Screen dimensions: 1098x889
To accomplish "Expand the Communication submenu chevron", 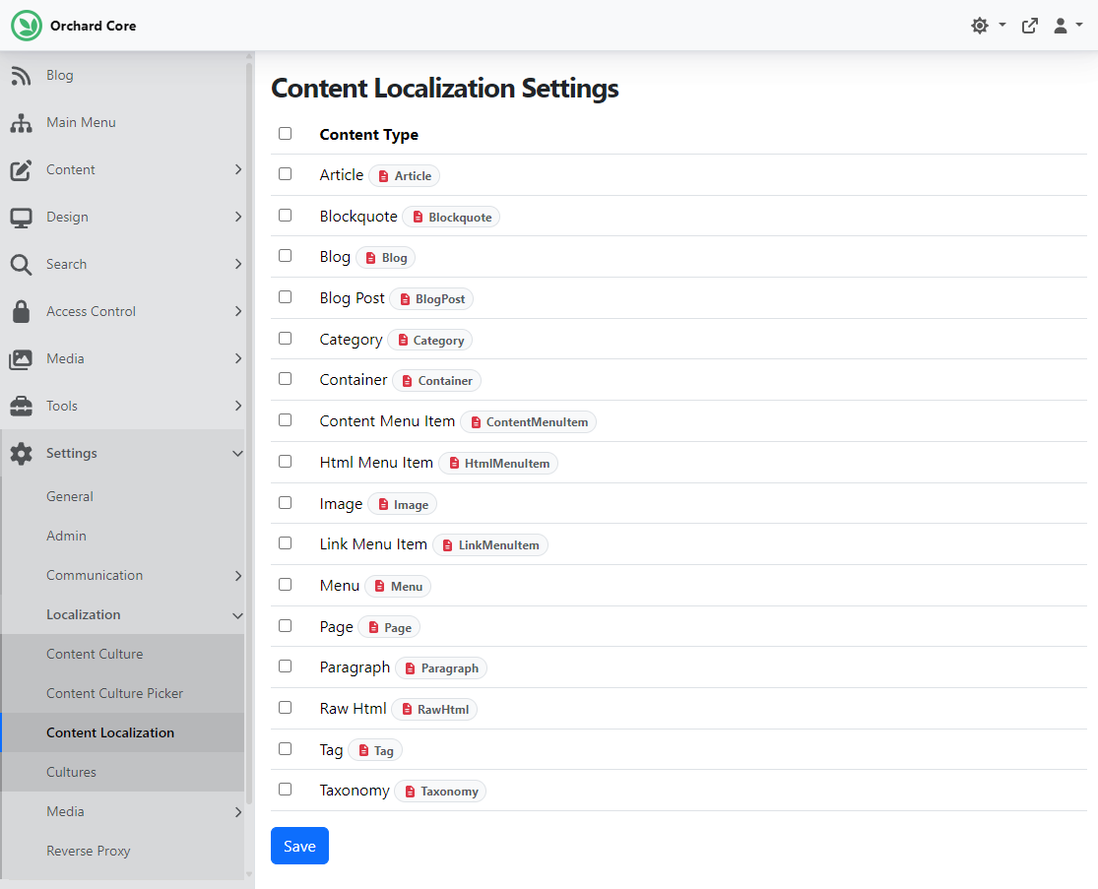I will coord(238,576).
